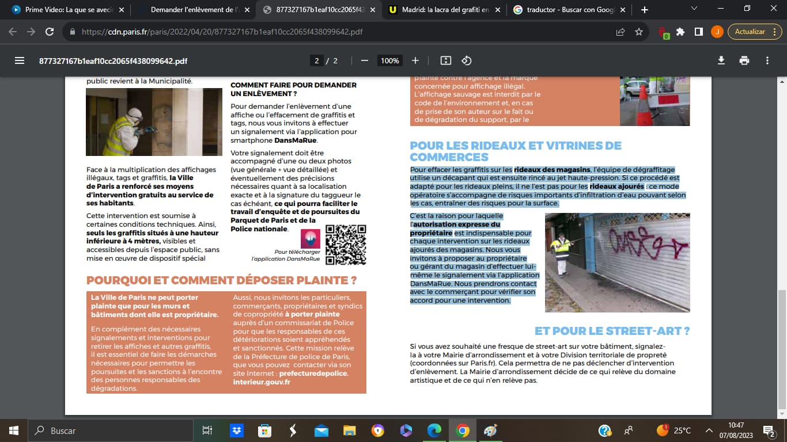Viewport: 787px width, 442px height.
Task: Go forward in browser history
Action: pyautogui.click(x=31, y=32)
